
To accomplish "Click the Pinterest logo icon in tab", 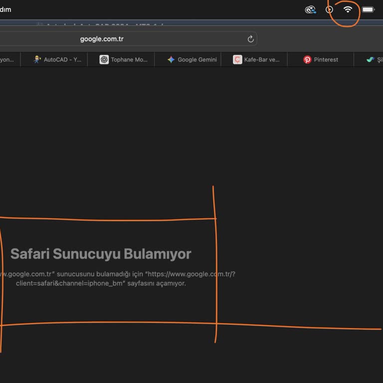I will tap(307, 60).
